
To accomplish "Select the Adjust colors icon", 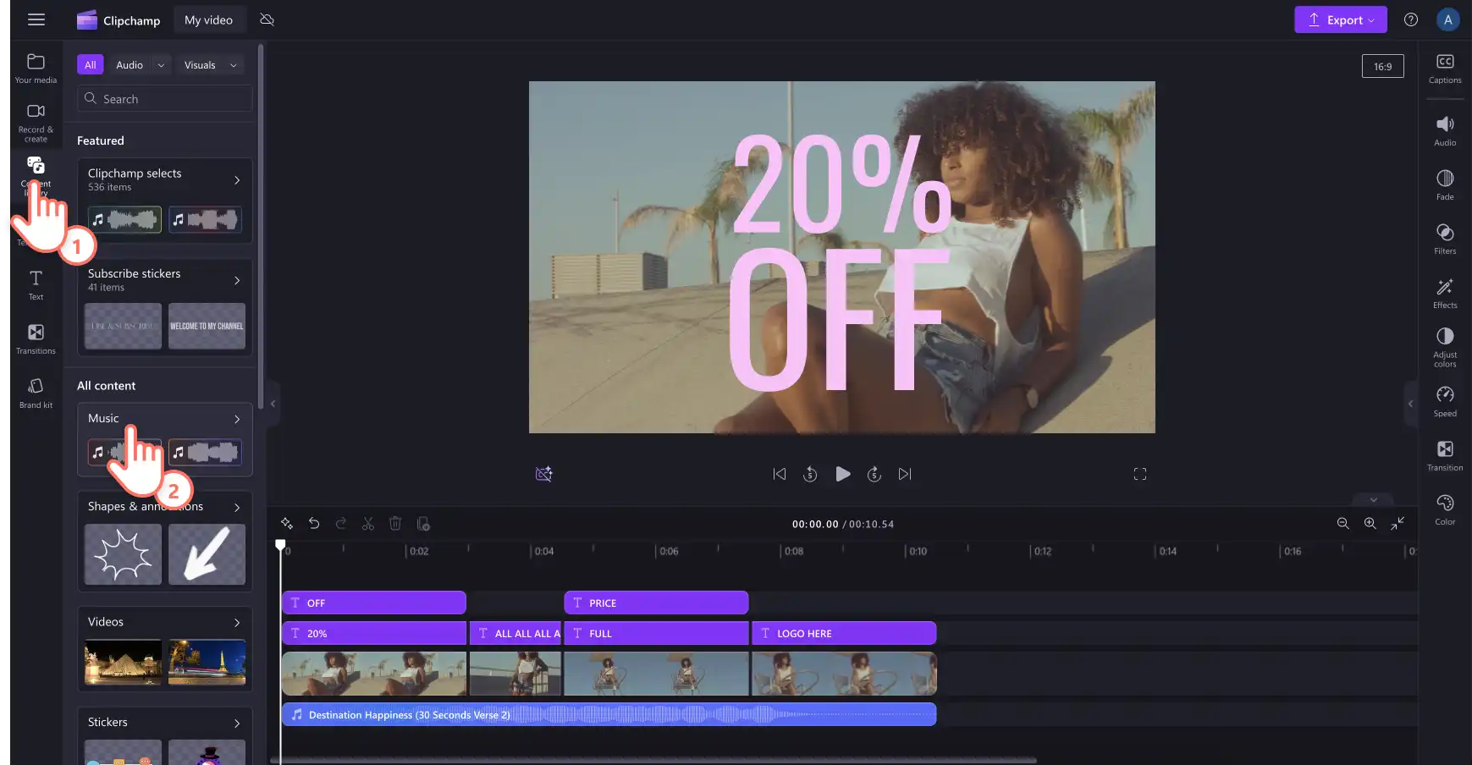I will pos(1445,347).
